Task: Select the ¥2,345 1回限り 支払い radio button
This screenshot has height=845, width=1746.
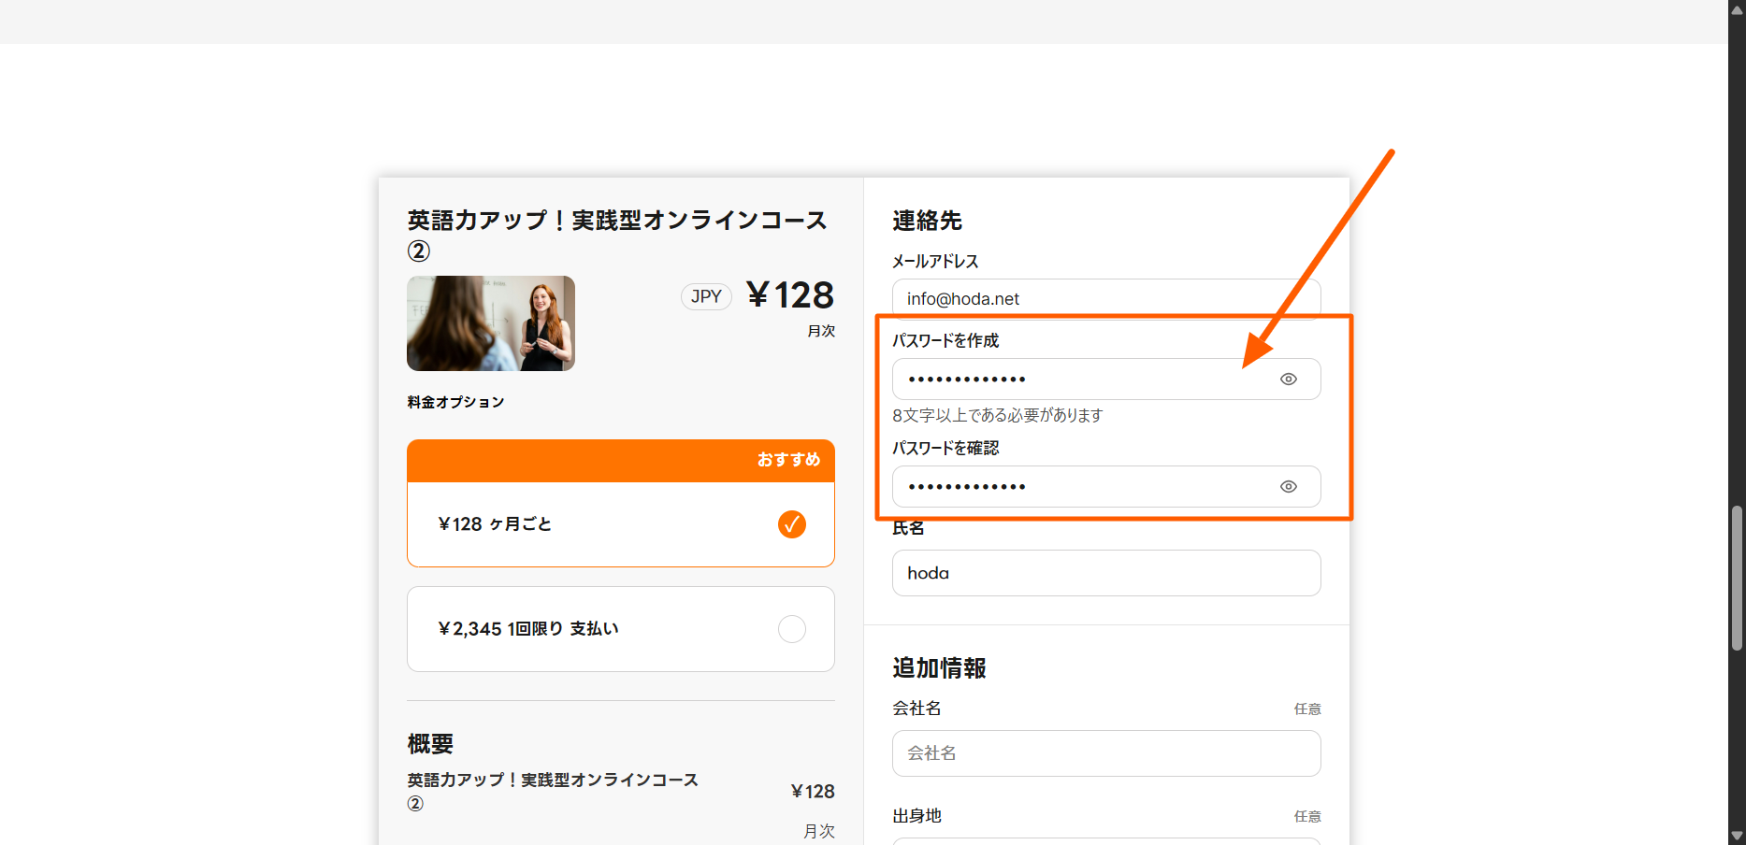Action: (x=791, y=629)
